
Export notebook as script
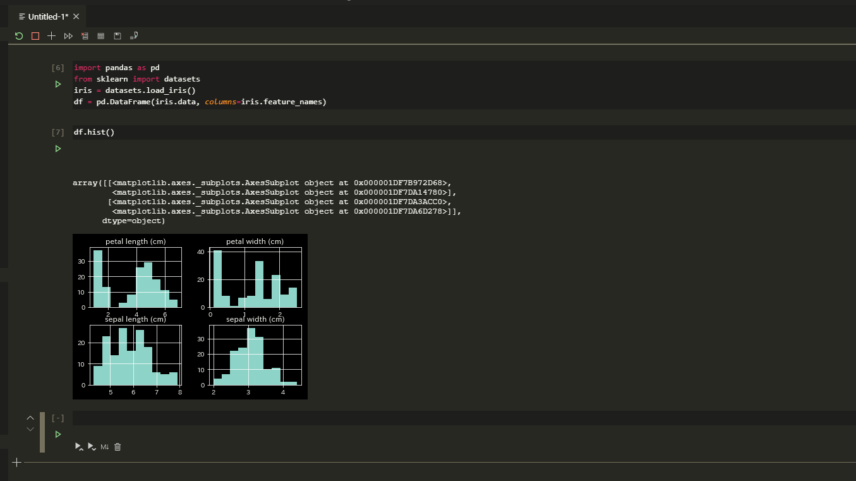pos(133,36)
